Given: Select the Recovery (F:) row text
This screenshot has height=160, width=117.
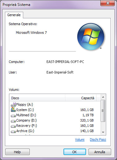Looking at the screenshot, I should pyautogui.click(x=27, y=126).
